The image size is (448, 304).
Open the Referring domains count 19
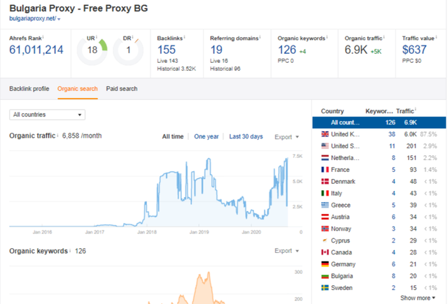click(x=216, y=50)
